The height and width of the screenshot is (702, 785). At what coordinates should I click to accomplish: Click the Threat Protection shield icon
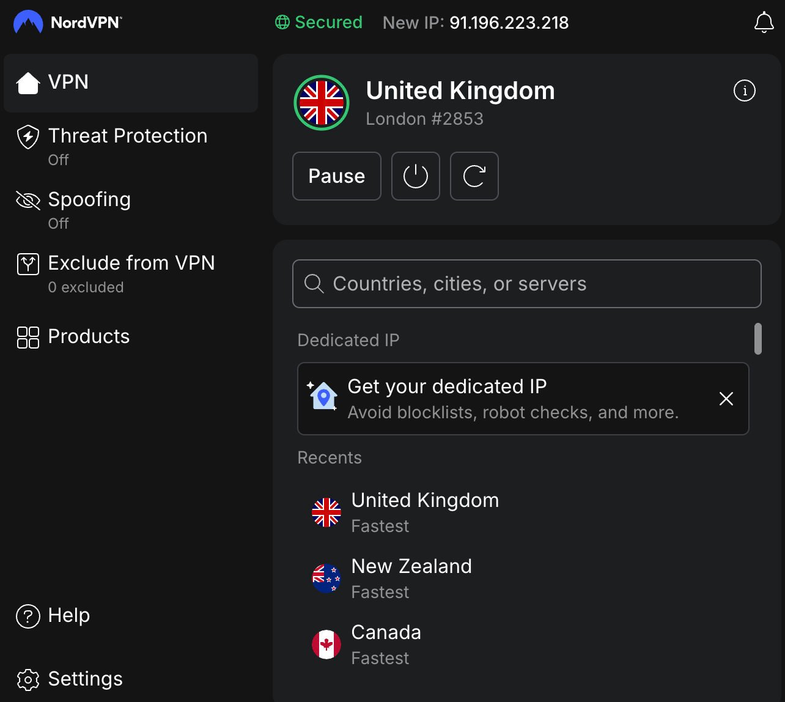coord(28,137)
